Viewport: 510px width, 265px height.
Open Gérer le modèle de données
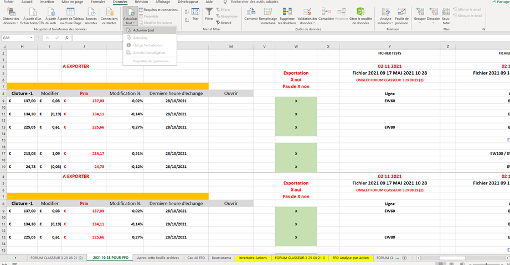coord(360,12)
